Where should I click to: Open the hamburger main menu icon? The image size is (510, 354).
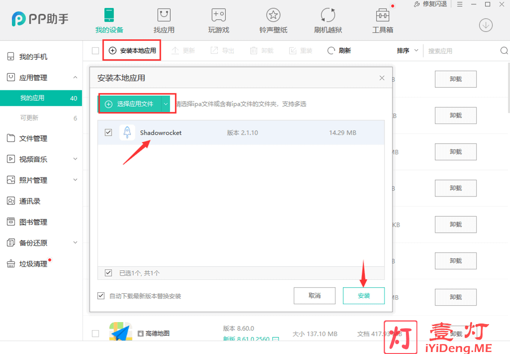click(x=460, y=4)
